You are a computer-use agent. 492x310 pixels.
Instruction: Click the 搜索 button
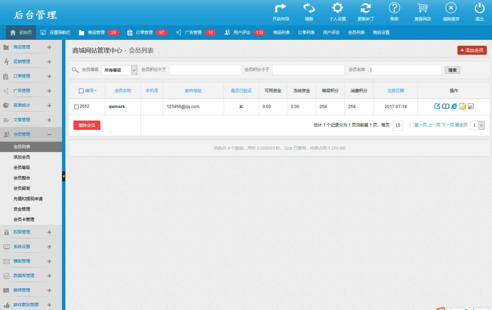coord(453,70)
